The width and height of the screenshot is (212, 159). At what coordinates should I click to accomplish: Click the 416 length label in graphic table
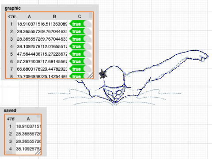(x=11, y=16)
